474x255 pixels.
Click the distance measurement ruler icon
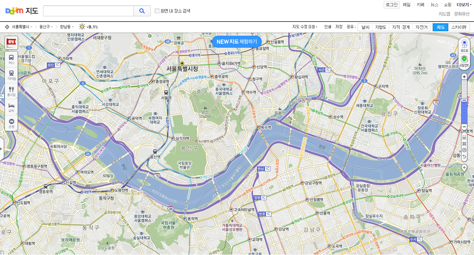point(464,137)
